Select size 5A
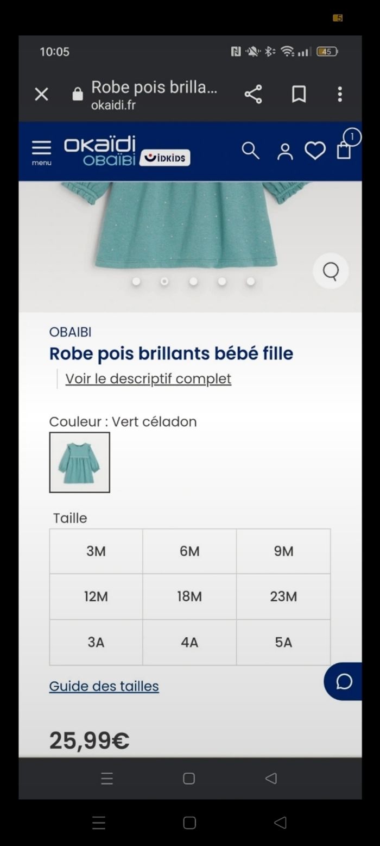Image resolution: width=380 pixels, height=846 pixels. tap(283, 642)
